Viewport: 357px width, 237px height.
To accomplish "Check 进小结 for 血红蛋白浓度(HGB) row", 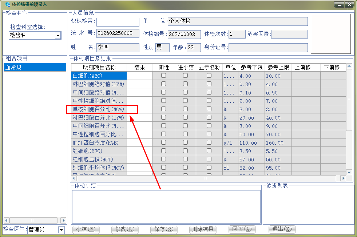I will tap(185, 142).
